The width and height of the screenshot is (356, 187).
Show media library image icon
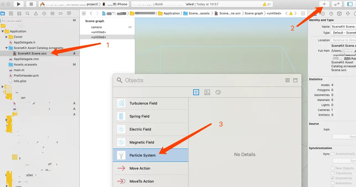point(207,92)
